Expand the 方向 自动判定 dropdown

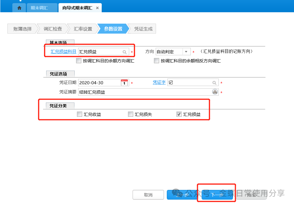click(x=186, y=52)
